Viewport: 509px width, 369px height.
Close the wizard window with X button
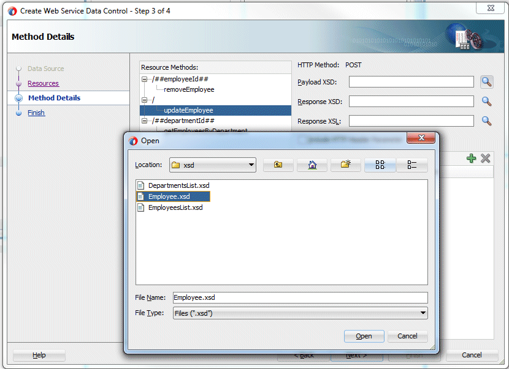click(491, 8)
